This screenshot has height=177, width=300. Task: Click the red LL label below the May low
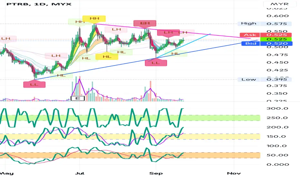34,84
